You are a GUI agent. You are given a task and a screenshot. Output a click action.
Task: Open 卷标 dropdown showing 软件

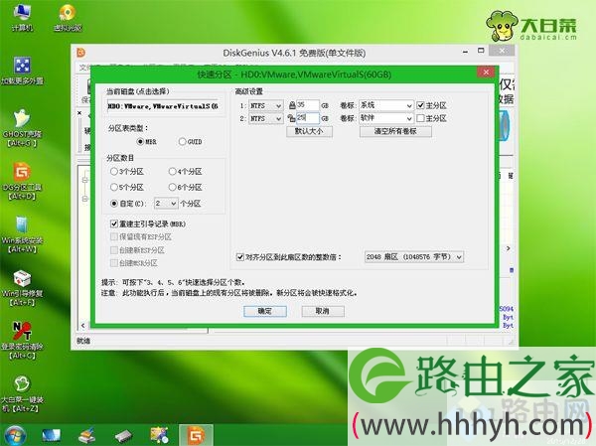386,118
